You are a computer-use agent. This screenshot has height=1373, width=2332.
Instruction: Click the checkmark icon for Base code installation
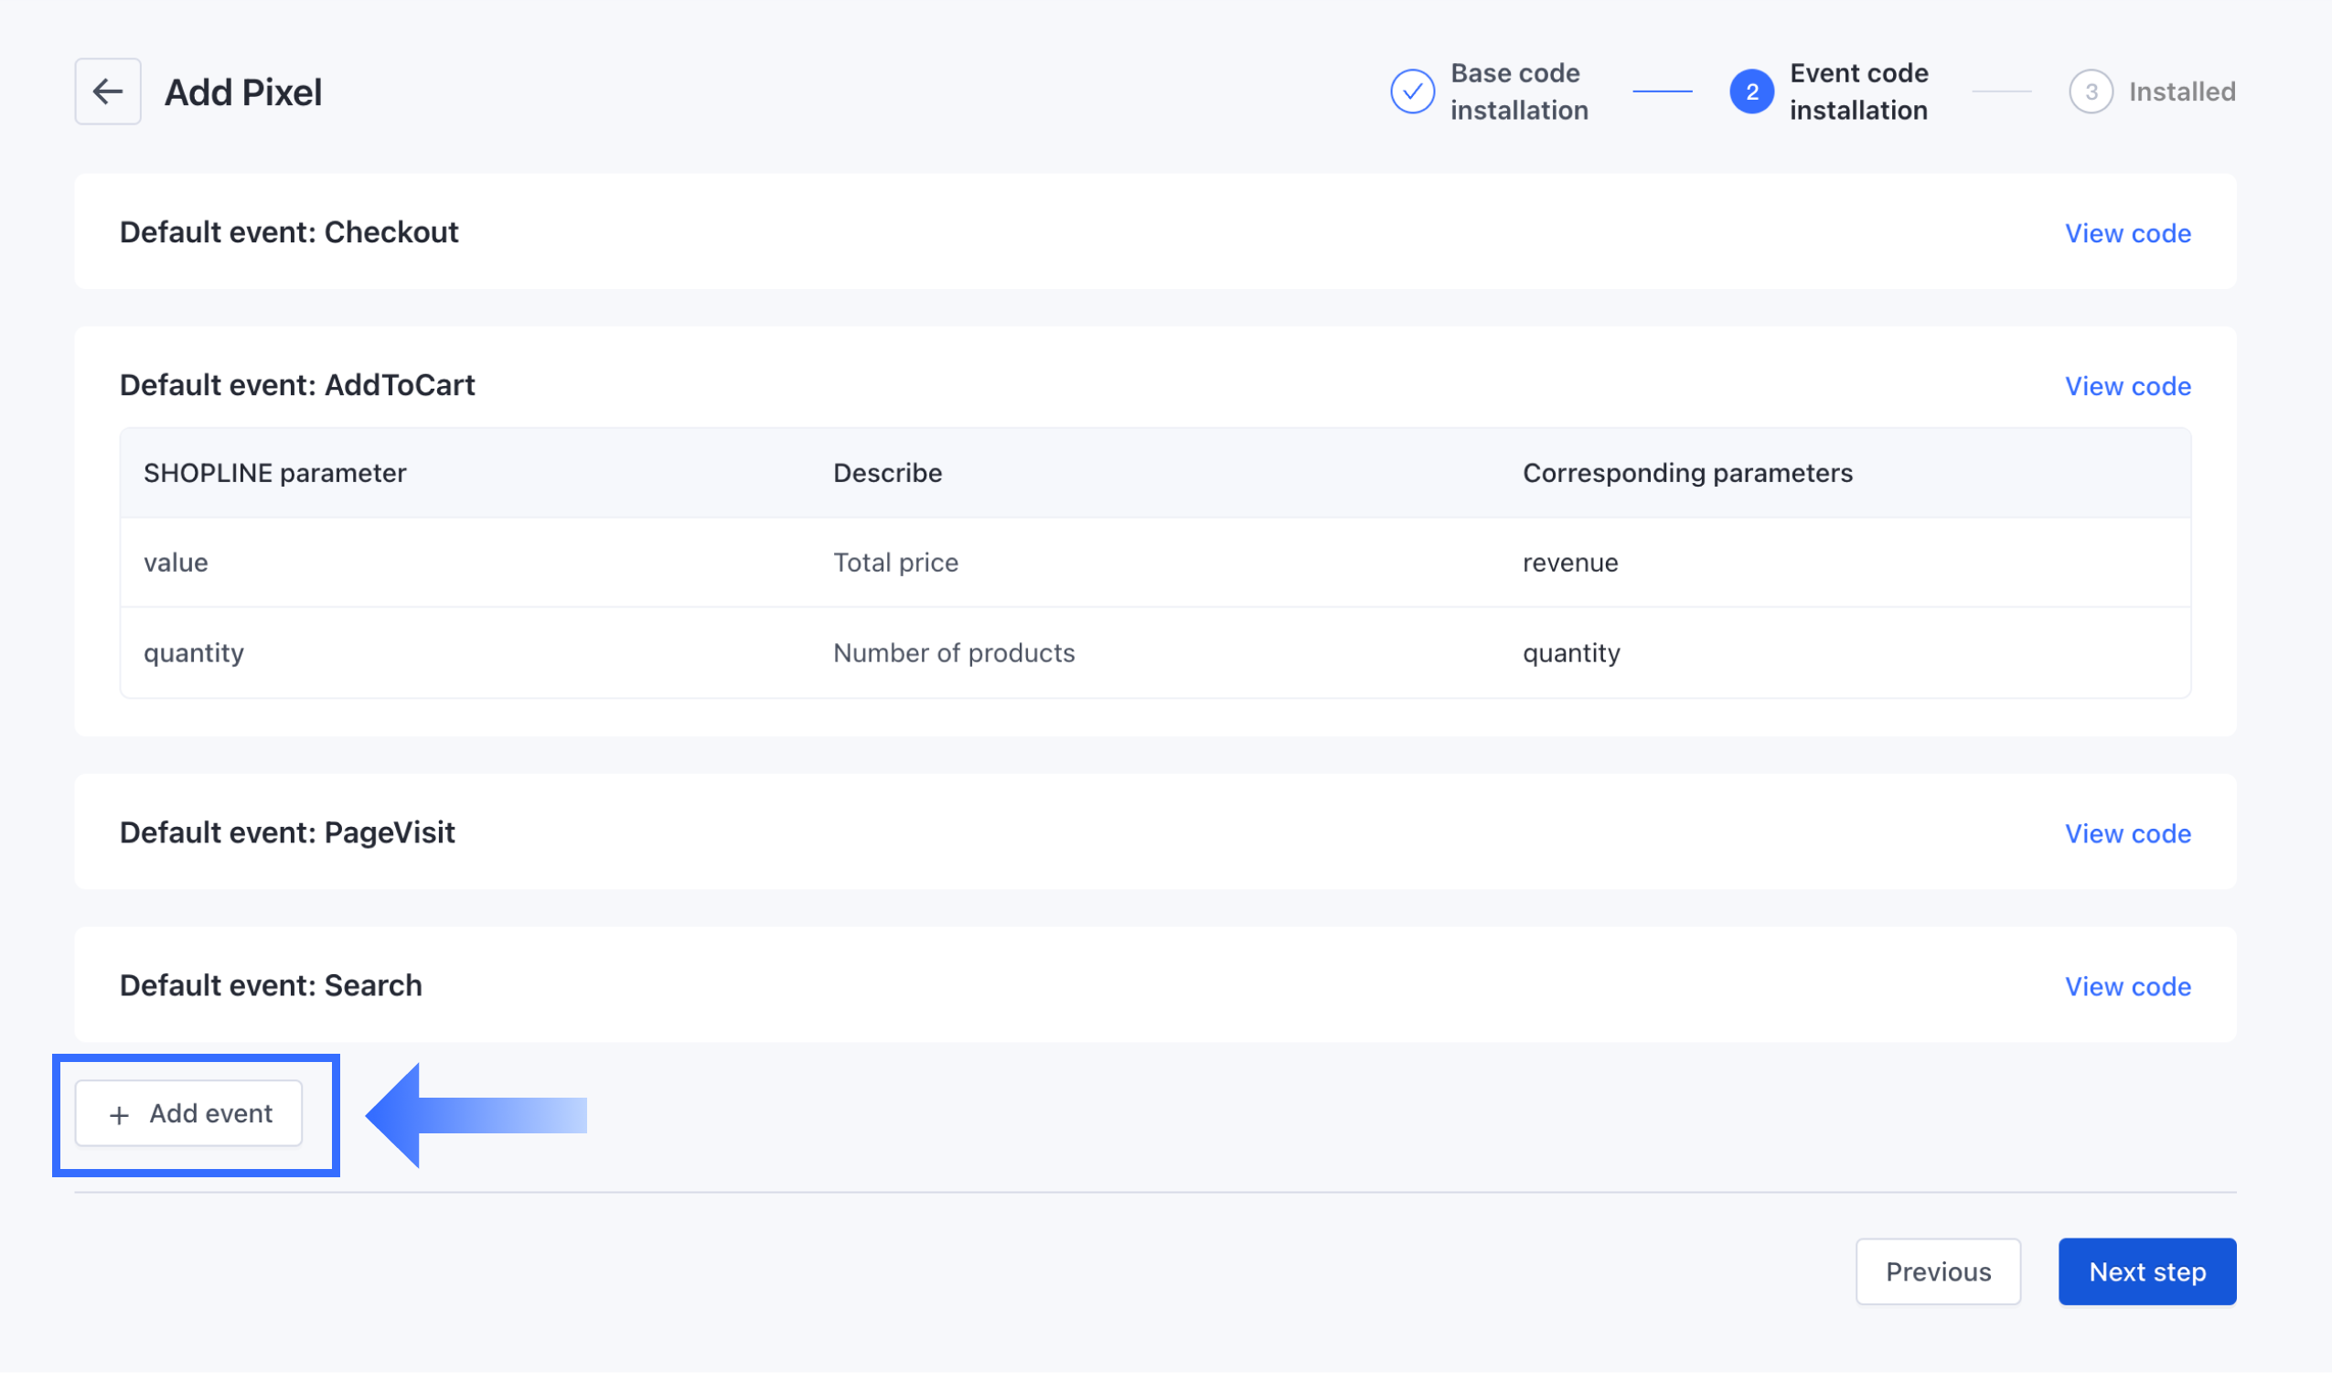tap(1412, 91)
